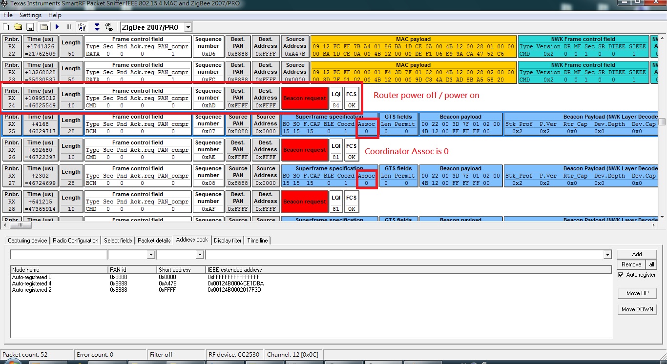Click the Move UP button

click(x=637, y=293)
